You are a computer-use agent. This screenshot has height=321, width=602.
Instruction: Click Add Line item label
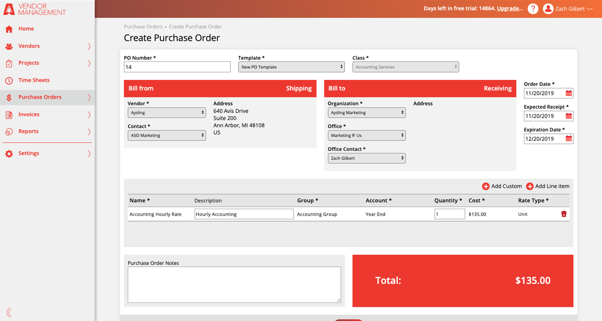tap(552, 186)
